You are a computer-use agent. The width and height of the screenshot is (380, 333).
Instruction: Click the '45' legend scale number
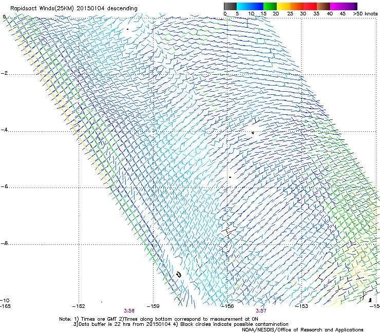tap(343, 14)
